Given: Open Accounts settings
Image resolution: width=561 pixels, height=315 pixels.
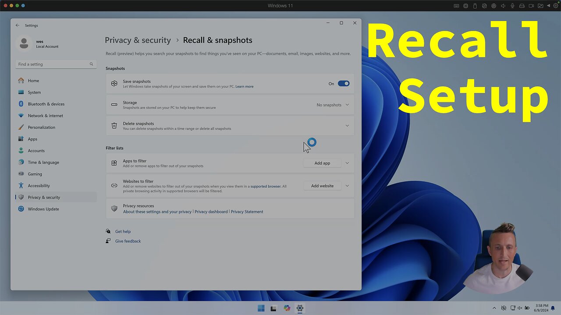Looking at the screenshot, I should point(56,150).
